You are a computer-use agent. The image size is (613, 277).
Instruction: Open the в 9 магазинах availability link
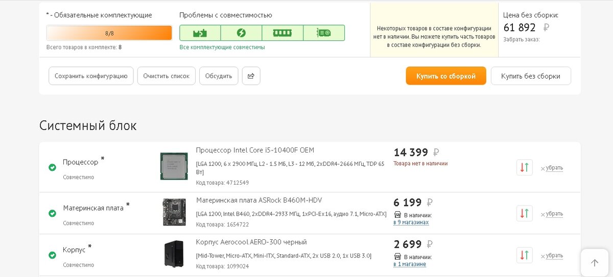(411, 222)
